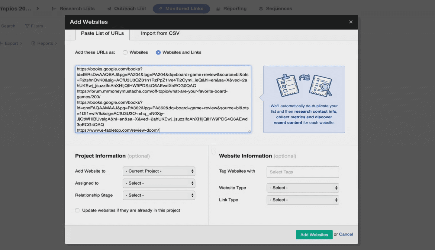Click the Filters funnel icon
The image size is (435, 250).
pos(27,26)
